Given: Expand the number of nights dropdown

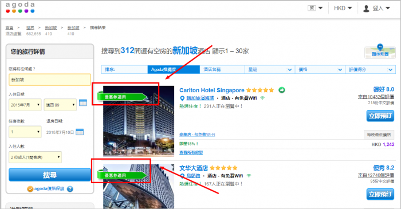Looking at the screenshot, I should [x=25, y=132].
